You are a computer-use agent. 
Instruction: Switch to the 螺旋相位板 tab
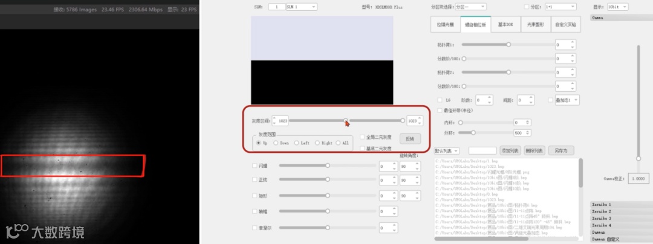[x=475, y=25]
